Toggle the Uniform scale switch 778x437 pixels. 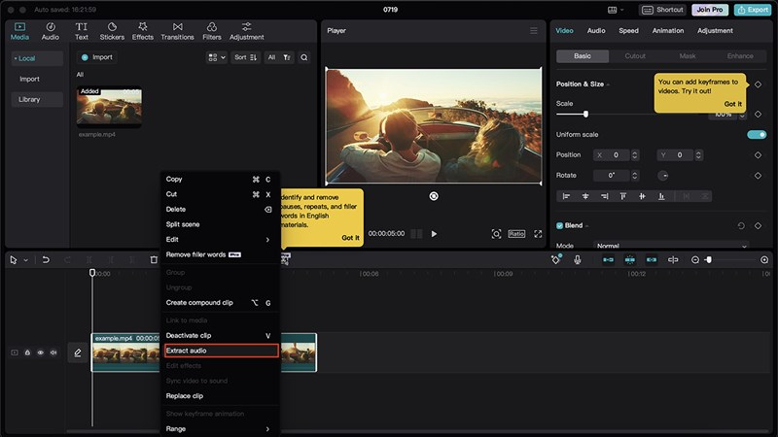point(756,134)
